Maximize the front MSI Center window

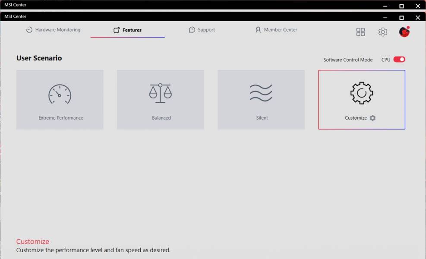coord(401,18)
